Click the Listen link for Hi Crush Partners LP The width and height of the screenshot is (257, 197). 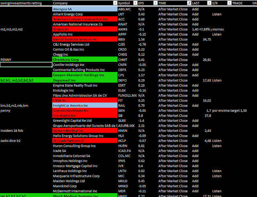(217, 141)
